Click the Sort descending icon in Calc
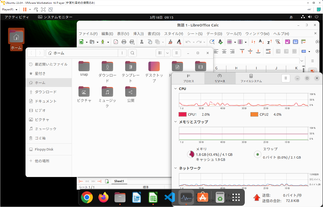Screen dimensions: 323x207 [270, 42]
